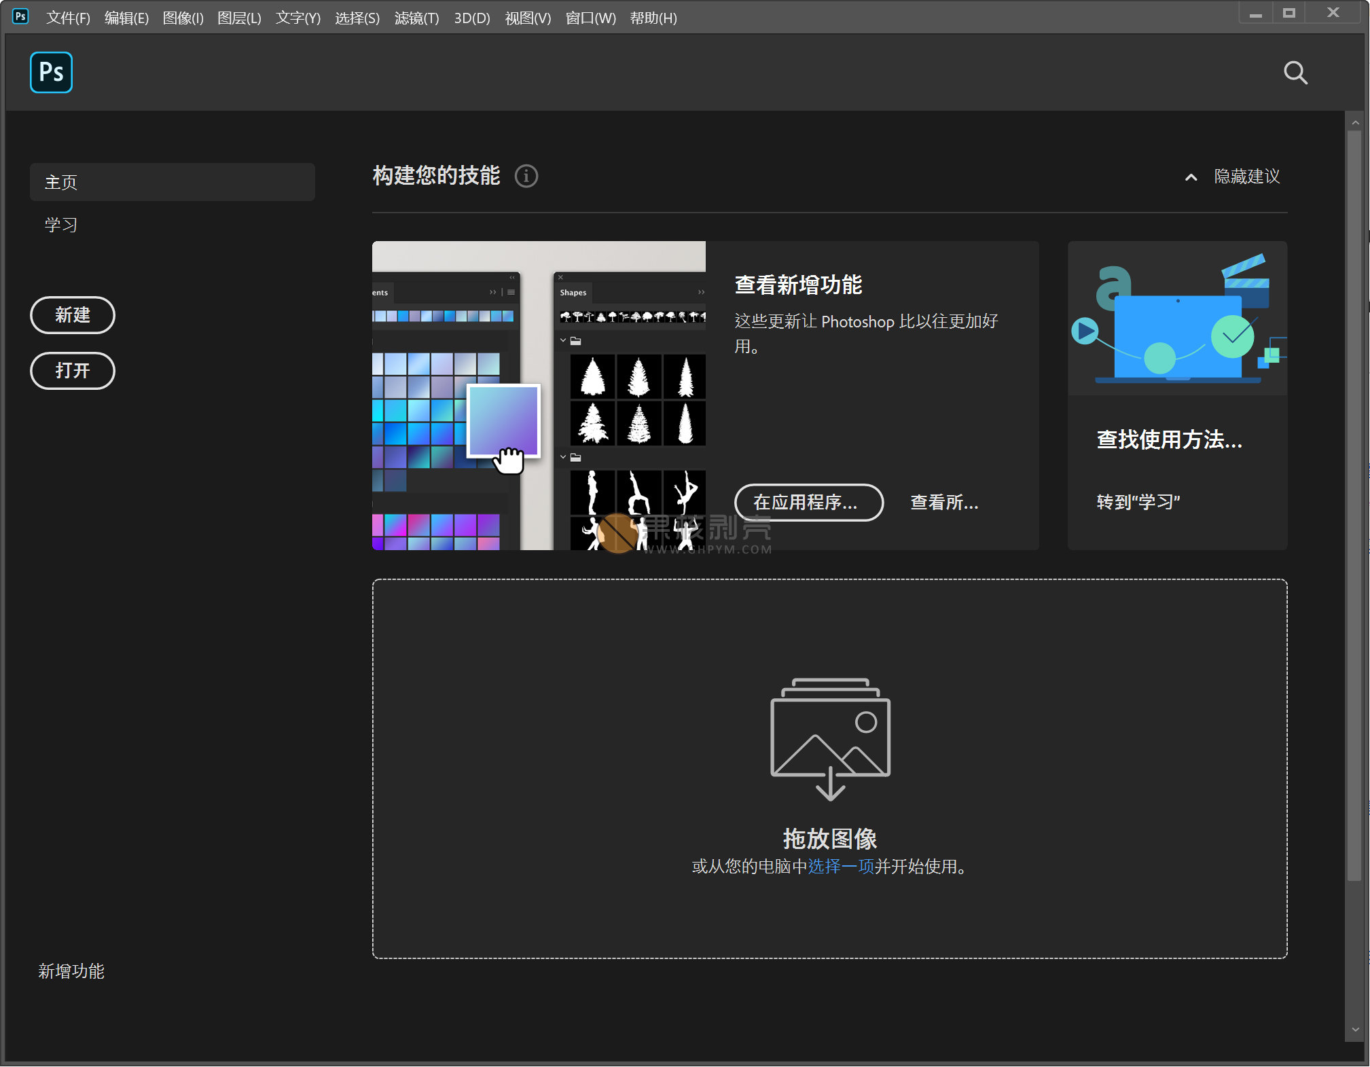Open the 滤镜(T) menu
The height and width of the screenshot is (1067, 1370).
(x=416, y=18)
